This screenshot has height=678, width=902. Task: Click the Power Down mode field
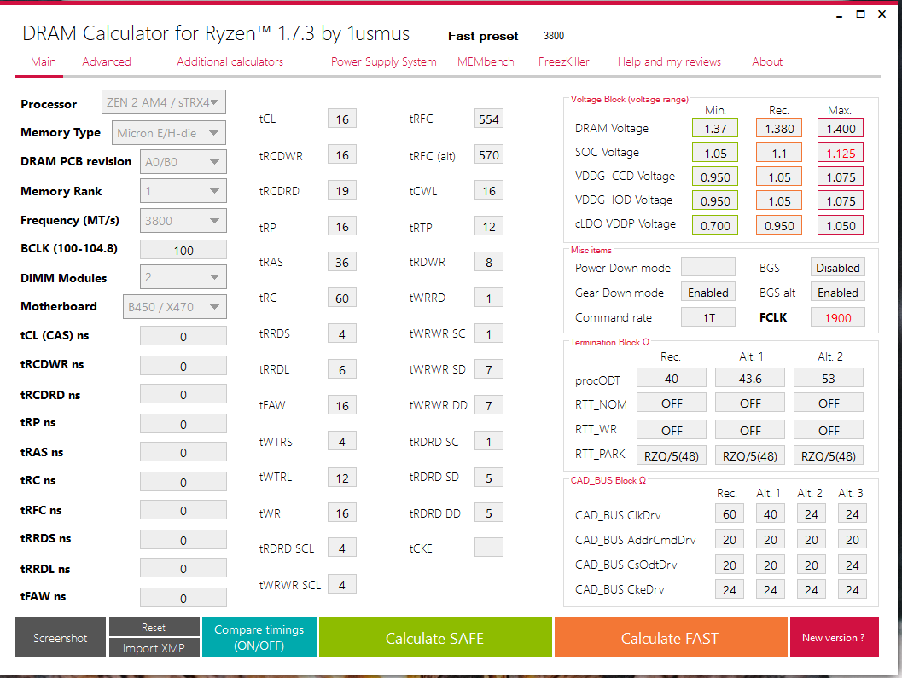coord(708,268)
